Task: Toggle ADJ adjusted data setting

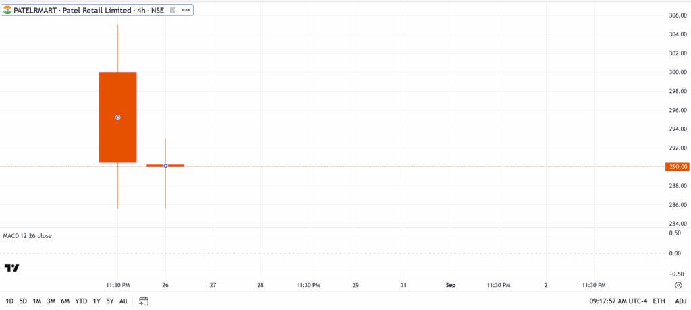Action: 679,301
